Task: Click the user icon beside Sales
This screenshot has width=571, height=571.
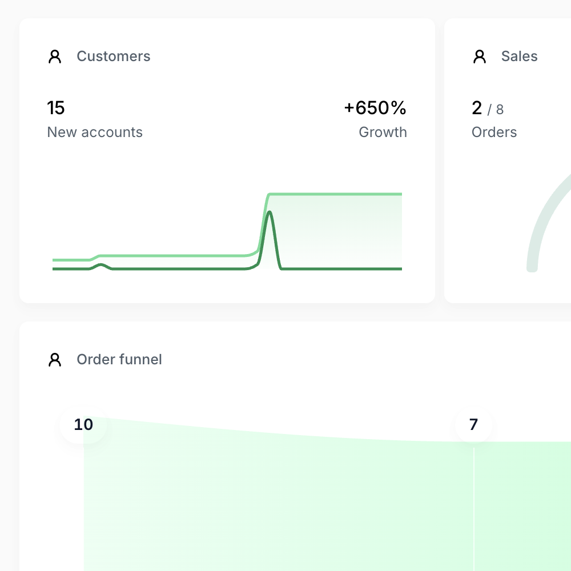Action: click(479, 57)
